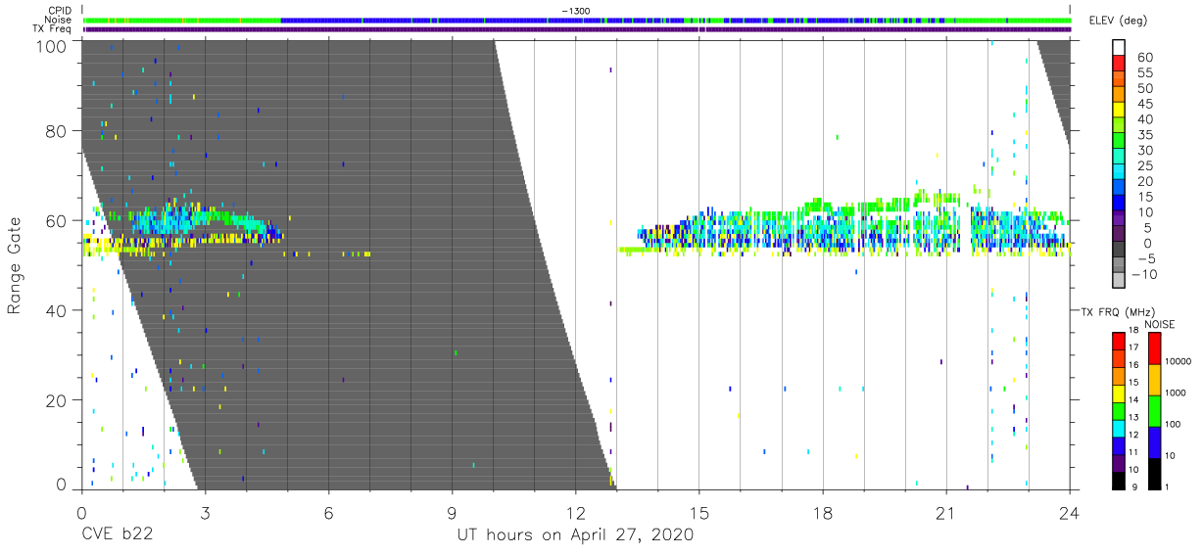This screenshot has height=555, width=1203.
Task: Click the '100' tick on Range Gate axis
Action: point(52,46)
